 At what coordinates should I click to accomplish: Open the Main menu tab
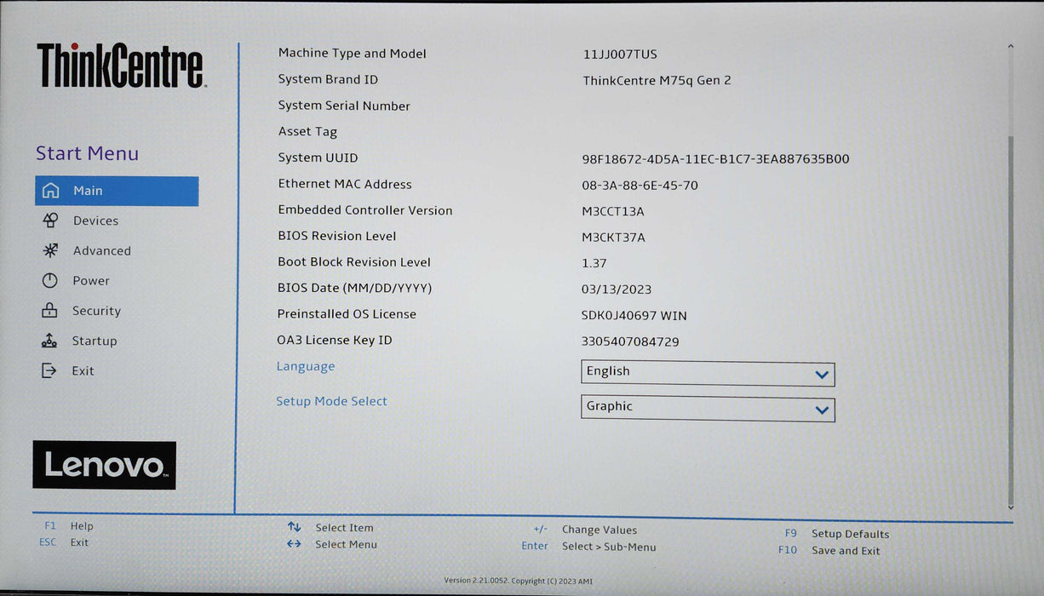pos(117,191)
